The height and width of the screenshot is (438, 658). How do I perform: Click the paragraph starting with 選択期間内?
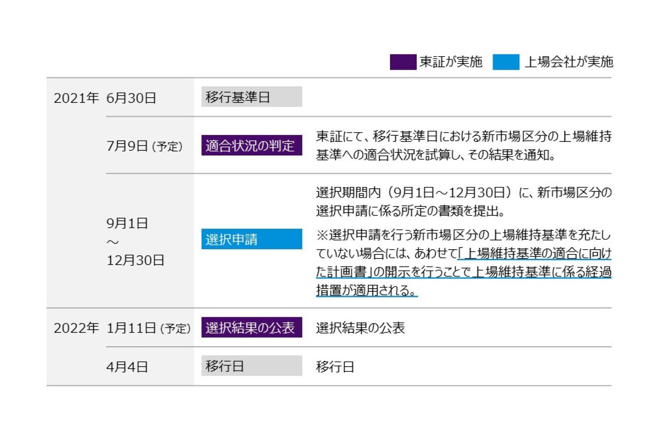tap(463, 201)
